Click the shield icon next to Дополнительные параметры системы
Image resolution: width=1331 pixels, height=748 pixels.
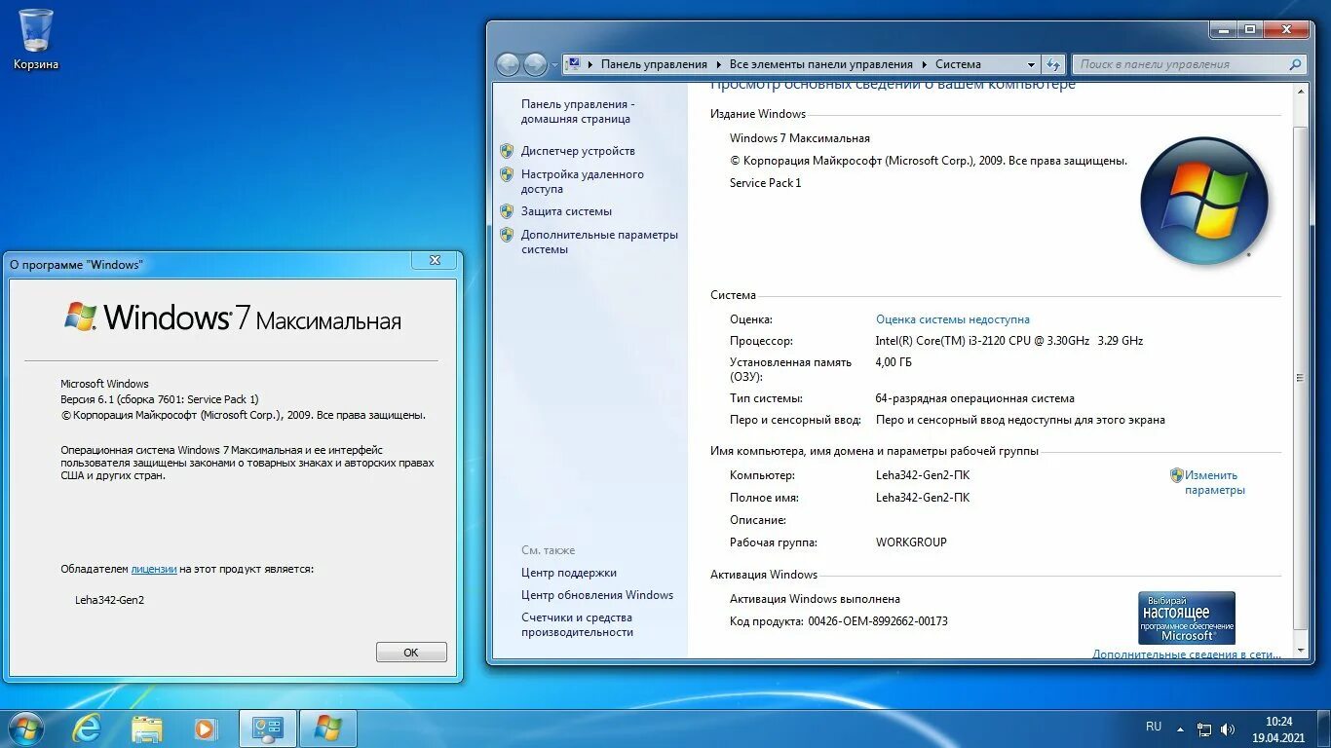point(507,235)
